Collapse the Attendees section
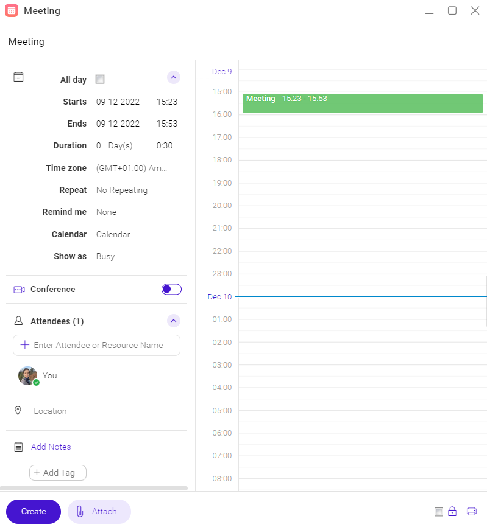Viewport: 487px width, 530px height. pyautogui.click(x=174, y=321)
